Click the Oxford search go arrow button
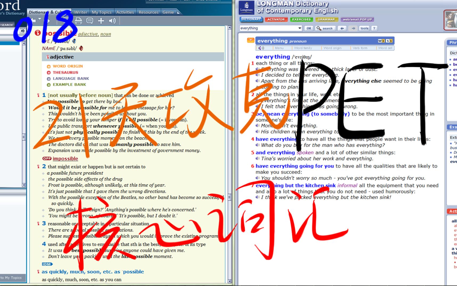The image size is (457, 286). [x=23, y=31]
